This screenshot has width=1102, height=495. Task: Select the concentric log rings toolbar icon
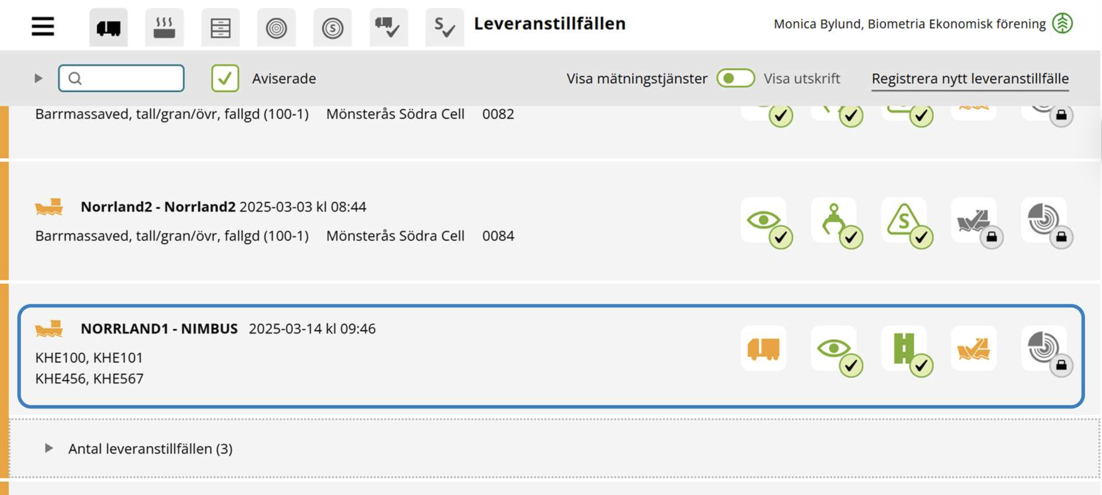coord(276,28)
